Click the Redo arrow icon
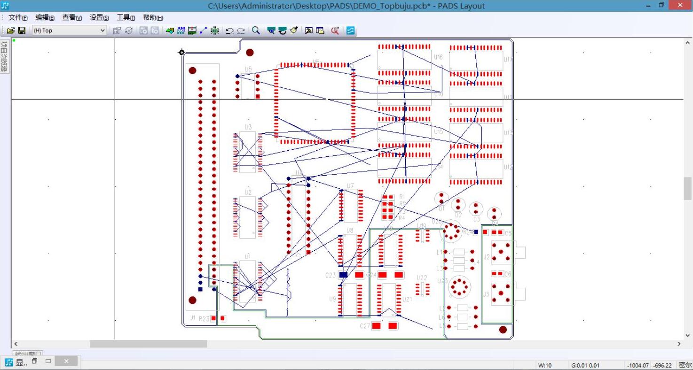 tap(241, 31)
